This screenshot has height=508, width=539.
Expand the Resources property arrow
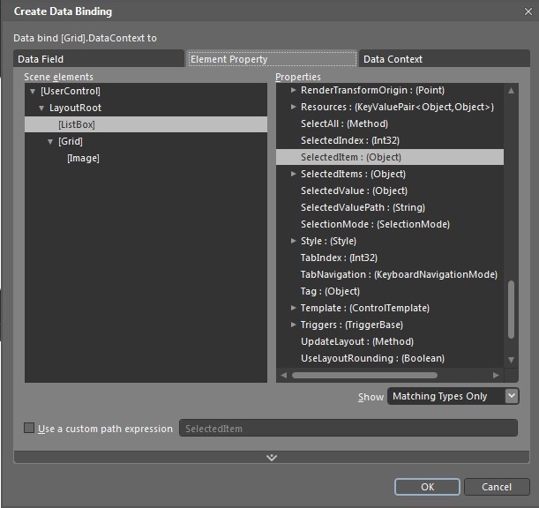pyautogui.click(x=293, y=107)
